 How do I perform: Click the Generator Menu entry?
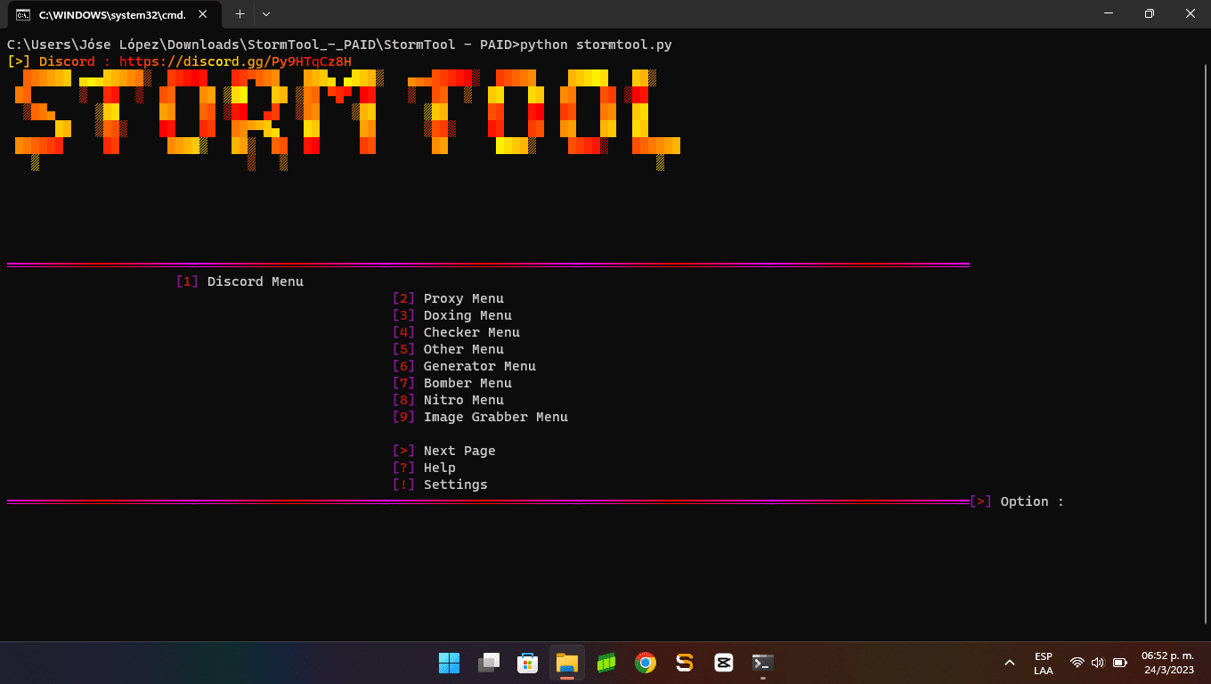coord(464,366)
